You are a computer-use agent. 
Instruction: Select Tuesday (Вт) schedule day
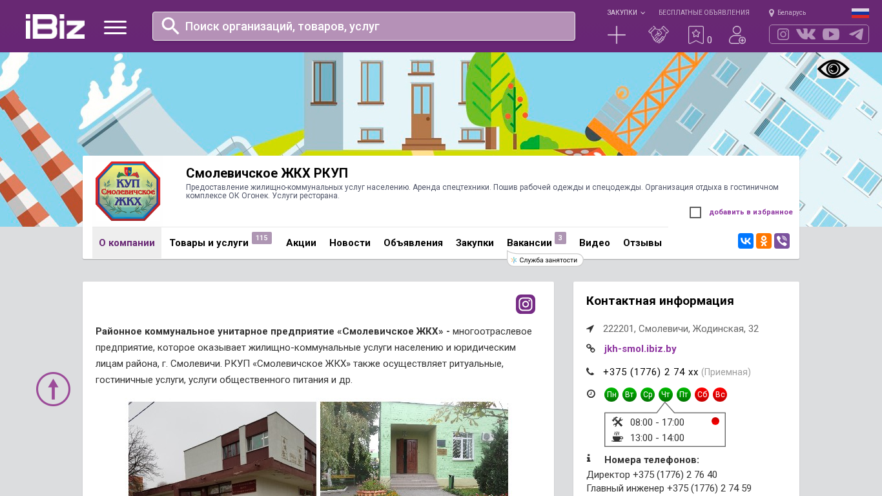[x=630, y=395]
